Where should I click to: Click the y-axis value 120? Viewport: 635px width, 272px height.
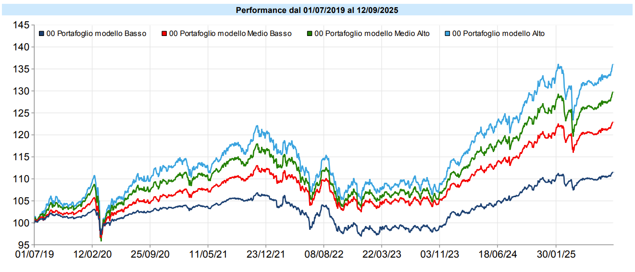21,135
